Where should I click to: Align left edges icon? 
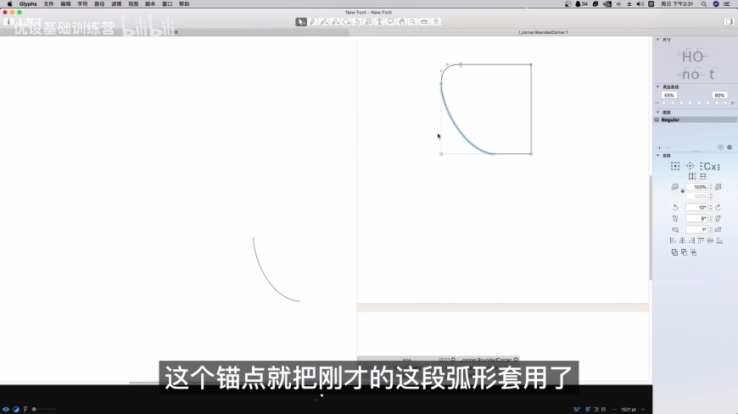pos(673,240)
